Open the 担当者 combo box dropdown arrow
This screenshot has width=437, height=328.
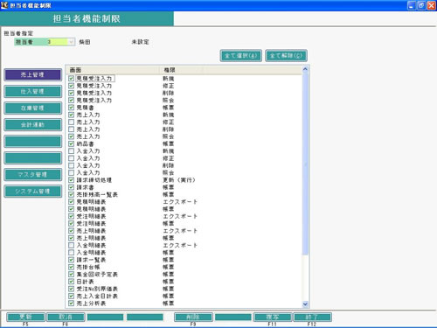[x=71, y=42]
